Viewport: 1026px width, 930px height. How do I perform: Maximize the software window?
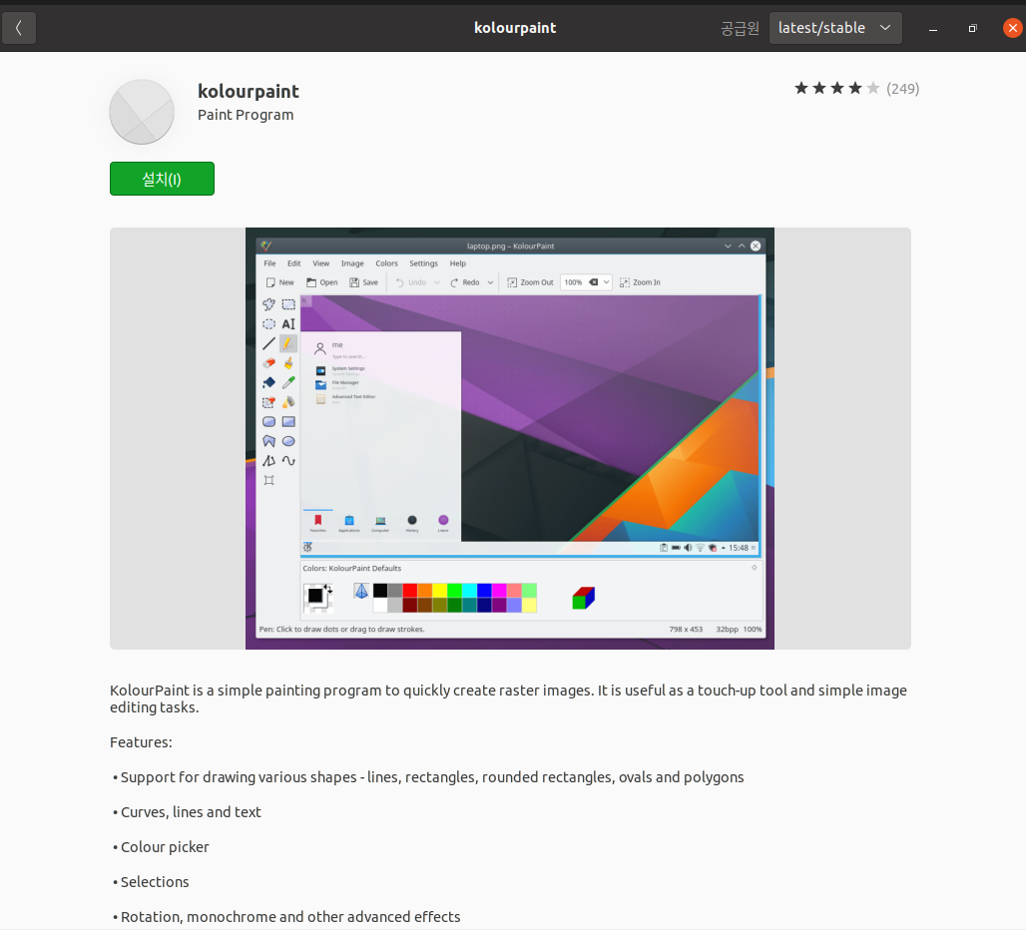point(972,28)
